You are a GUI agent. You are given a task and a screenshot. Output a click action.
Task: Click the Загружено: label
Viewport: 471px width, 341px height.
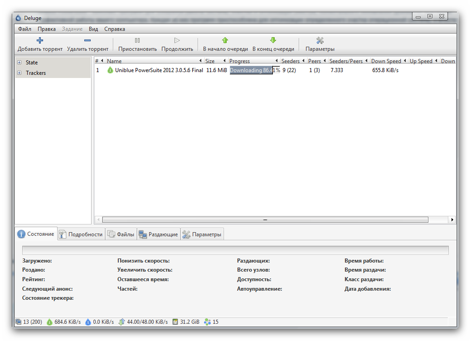[x=37, y=261]
